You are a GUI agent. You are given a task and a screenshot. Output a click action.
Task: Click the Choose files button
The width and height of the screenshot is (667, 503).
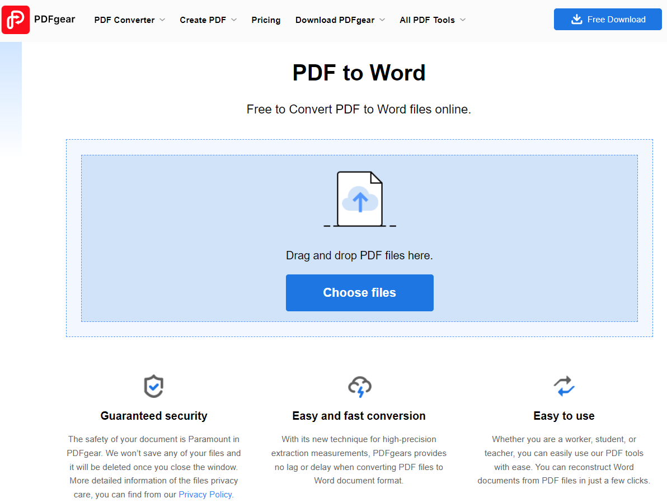pyautogui.click(x=359, y=293)
